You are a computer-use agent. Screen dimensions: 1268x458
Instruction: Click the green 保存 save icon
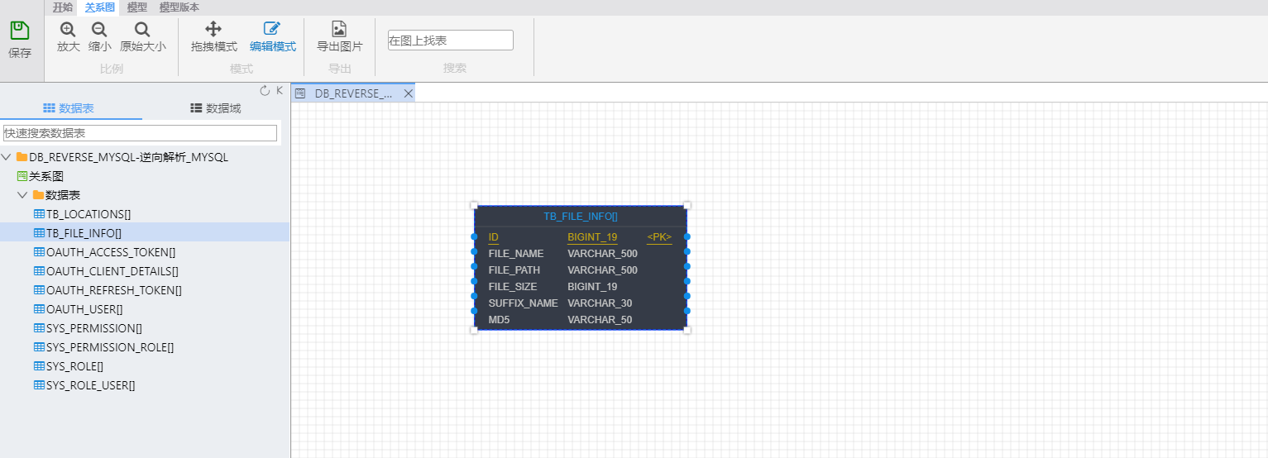[x=20, y=31]
